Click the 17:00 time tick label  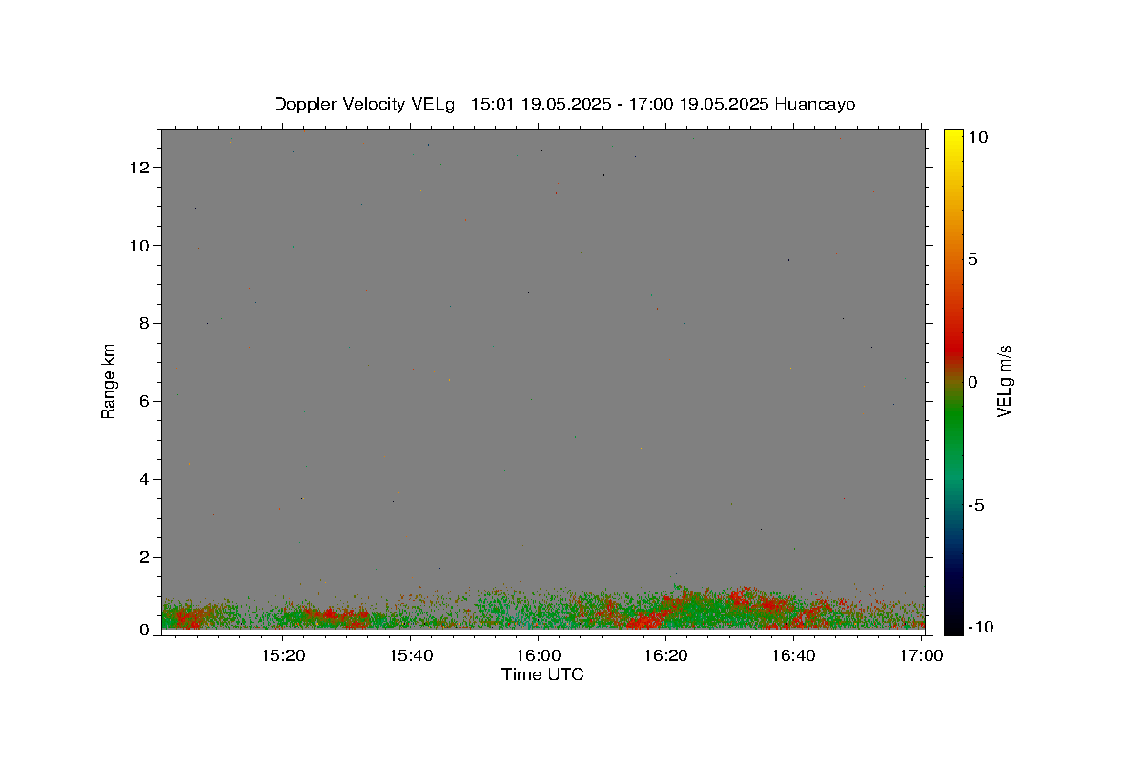pyautogui.click(x=920, y=655)
